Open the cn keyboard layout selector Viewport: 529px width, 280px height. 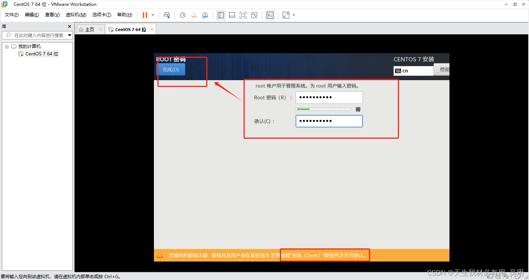(413, 71)
